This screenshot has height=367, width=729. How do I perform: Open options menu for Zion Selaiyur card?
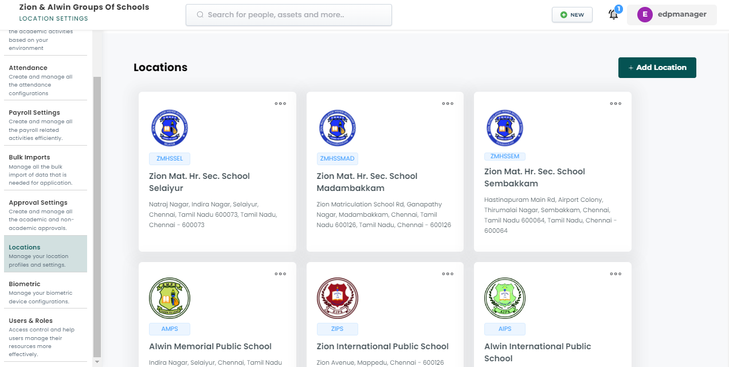[x=280, y=104]
